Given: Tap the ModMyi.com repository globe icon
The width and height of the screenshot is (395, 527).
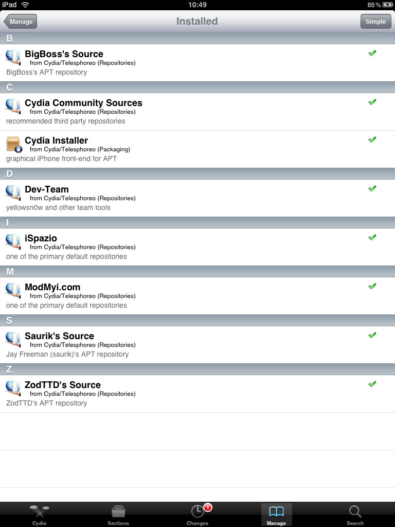Looking at the screenshot, I should [x=13, y=290].
